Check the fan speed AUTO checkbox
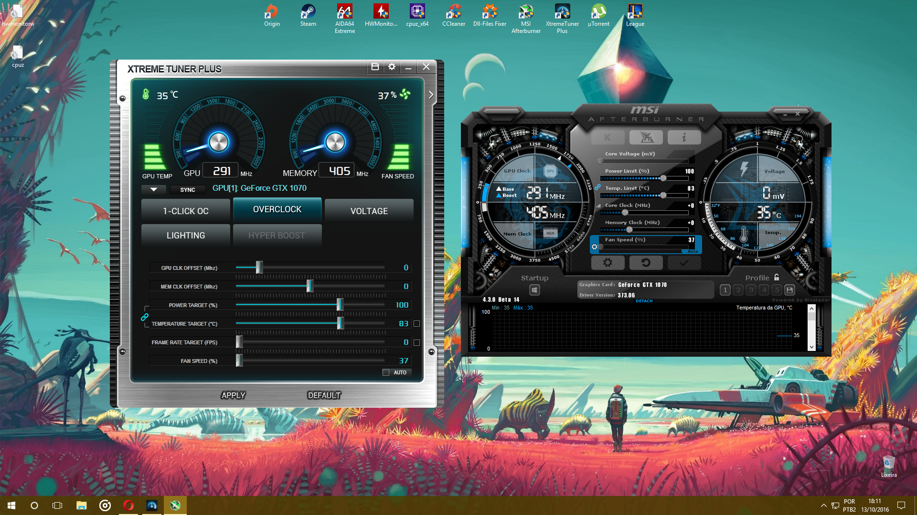The height and width of the screenshot is (515, 917). click(386, 372)
